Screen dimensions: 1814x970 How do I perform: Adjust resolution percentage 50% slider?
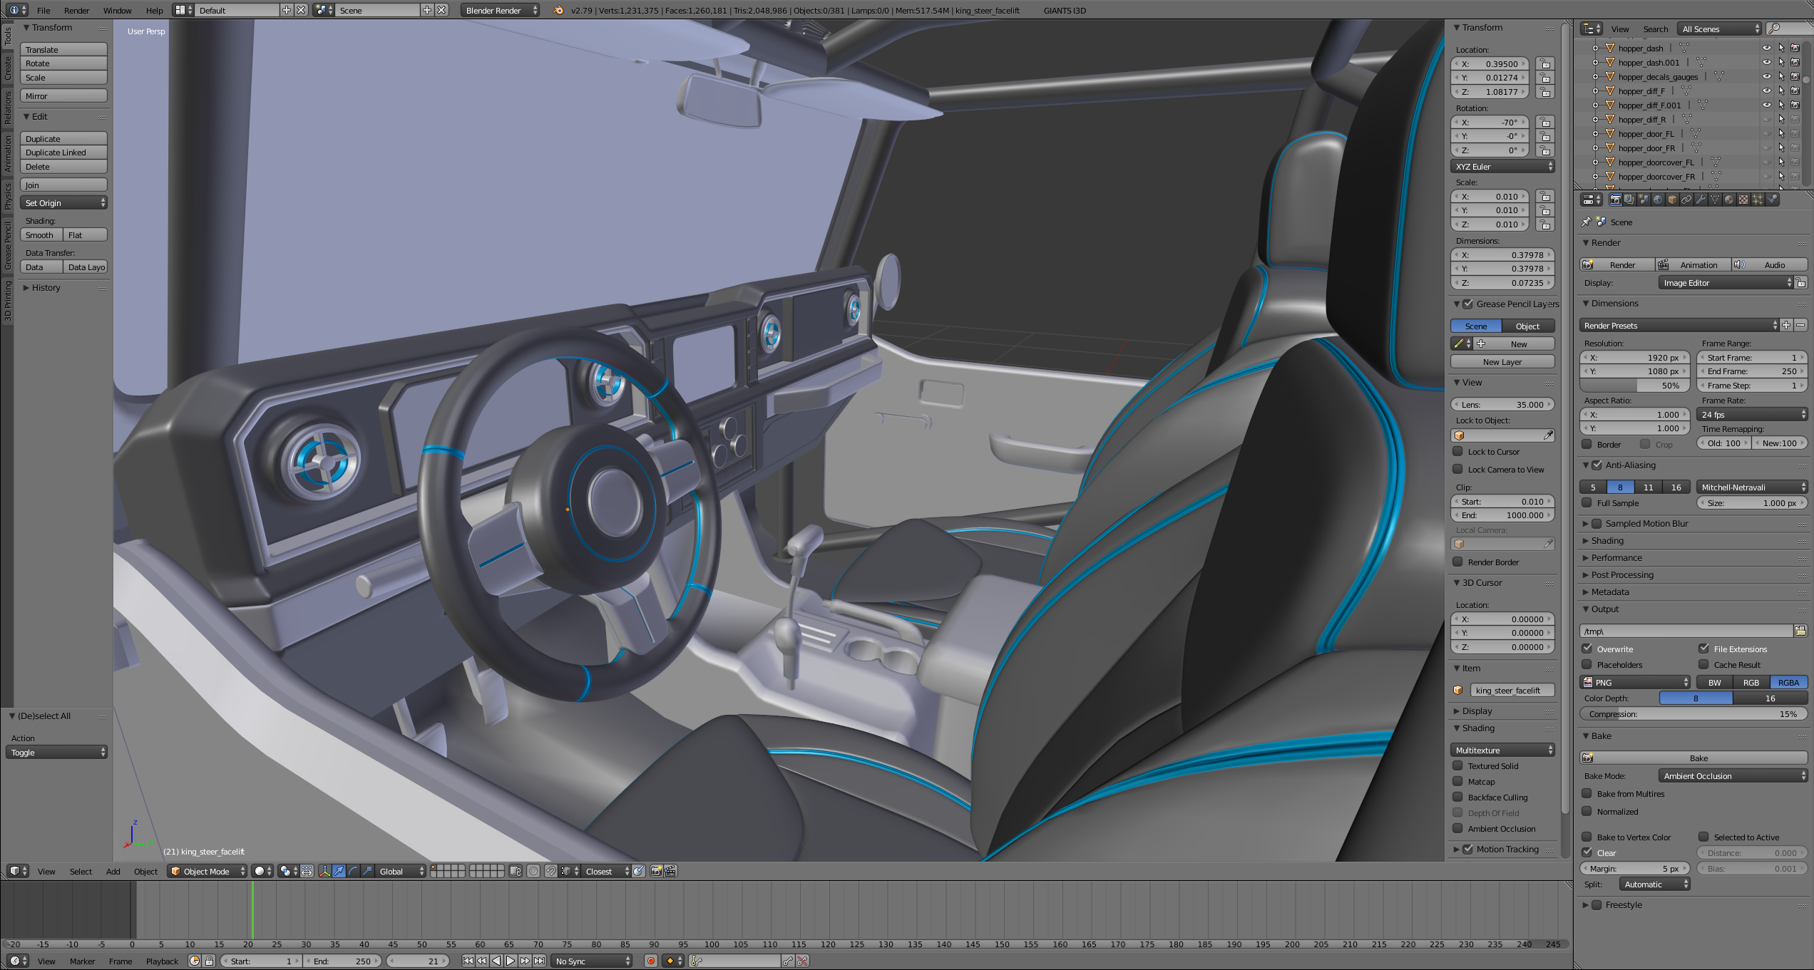point(1634,385)
